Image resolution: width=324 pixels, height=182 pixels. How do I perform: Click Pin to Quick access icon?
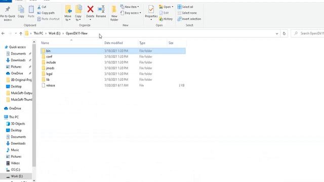click(x=8, y=9)
